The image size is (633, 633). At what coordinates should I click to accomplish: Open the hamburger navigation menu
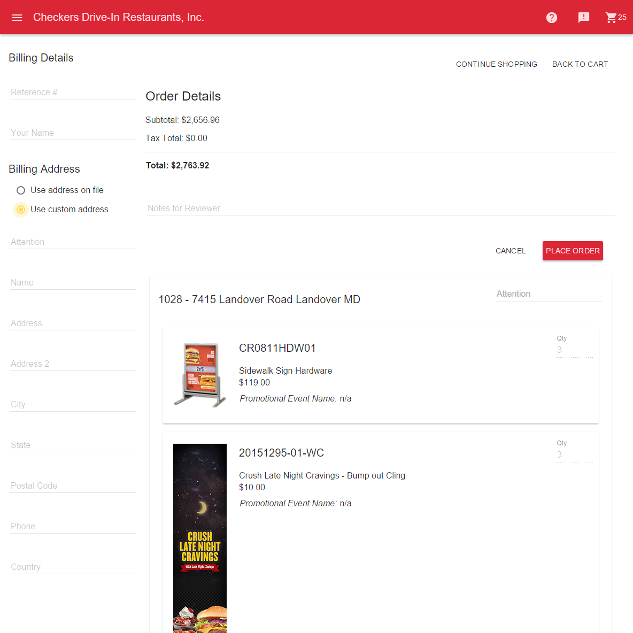click(x=17, y=17)
